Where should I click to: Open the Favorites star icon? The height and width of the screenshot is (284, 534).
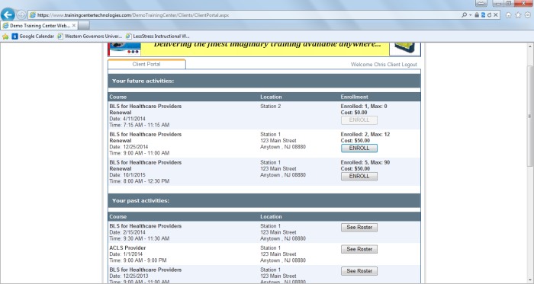(x=518, y=15)
